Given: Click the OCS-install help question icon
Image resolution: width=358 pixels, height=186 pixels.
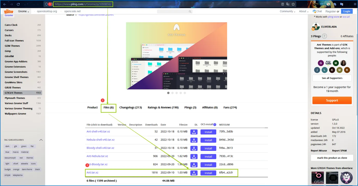Looking at the screenshot, I should point(215,125).
